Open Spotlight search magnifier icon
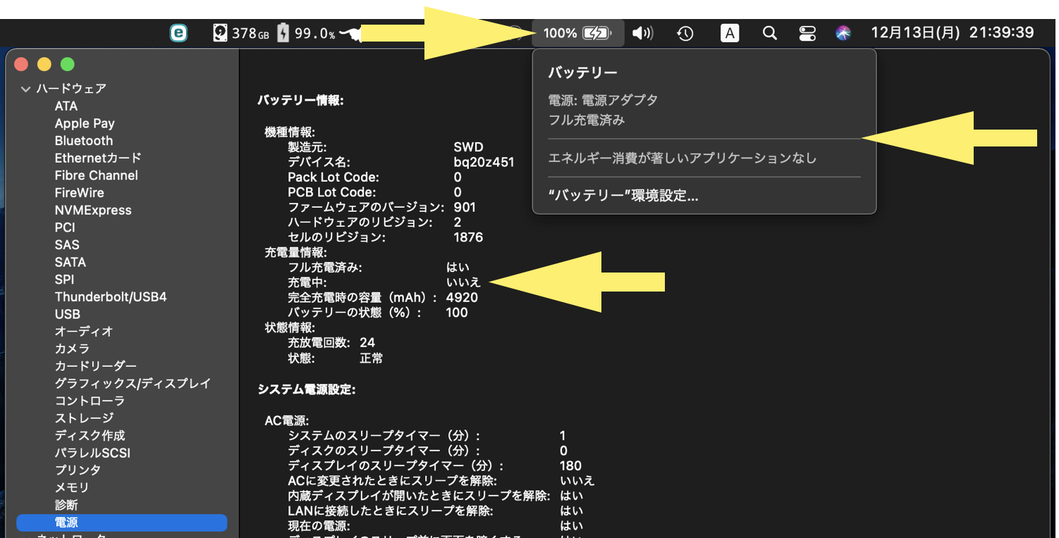The image size is (1059, 538). [x=770, y=33]
